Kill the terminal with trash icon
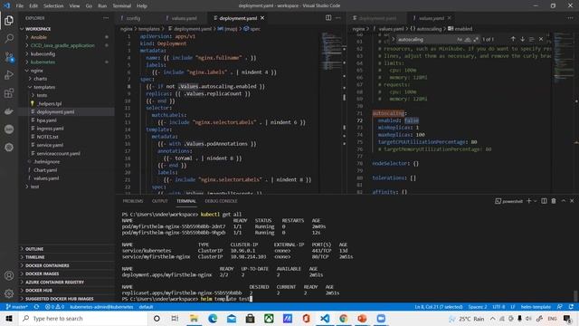Screen dimensions: 579x326 pyautogui.click(x=554, y=201)
